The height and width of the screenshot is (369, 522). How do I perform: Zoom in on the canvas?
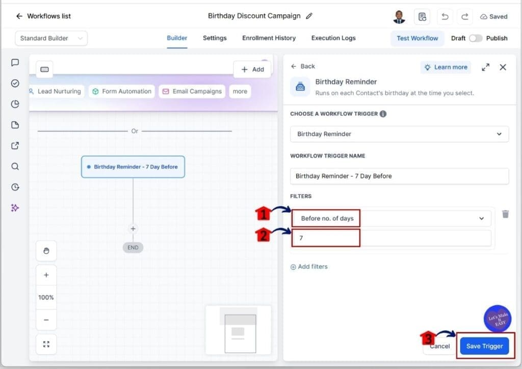point(46,275)
